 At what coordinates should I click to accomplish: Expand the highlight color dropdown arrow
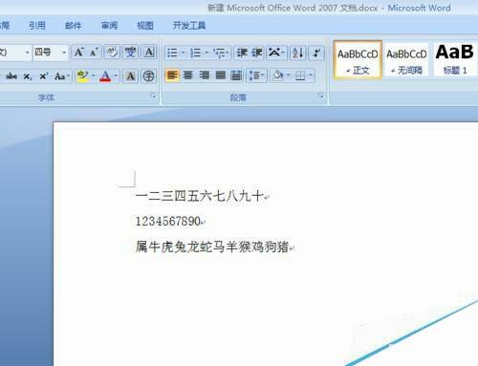94,76
